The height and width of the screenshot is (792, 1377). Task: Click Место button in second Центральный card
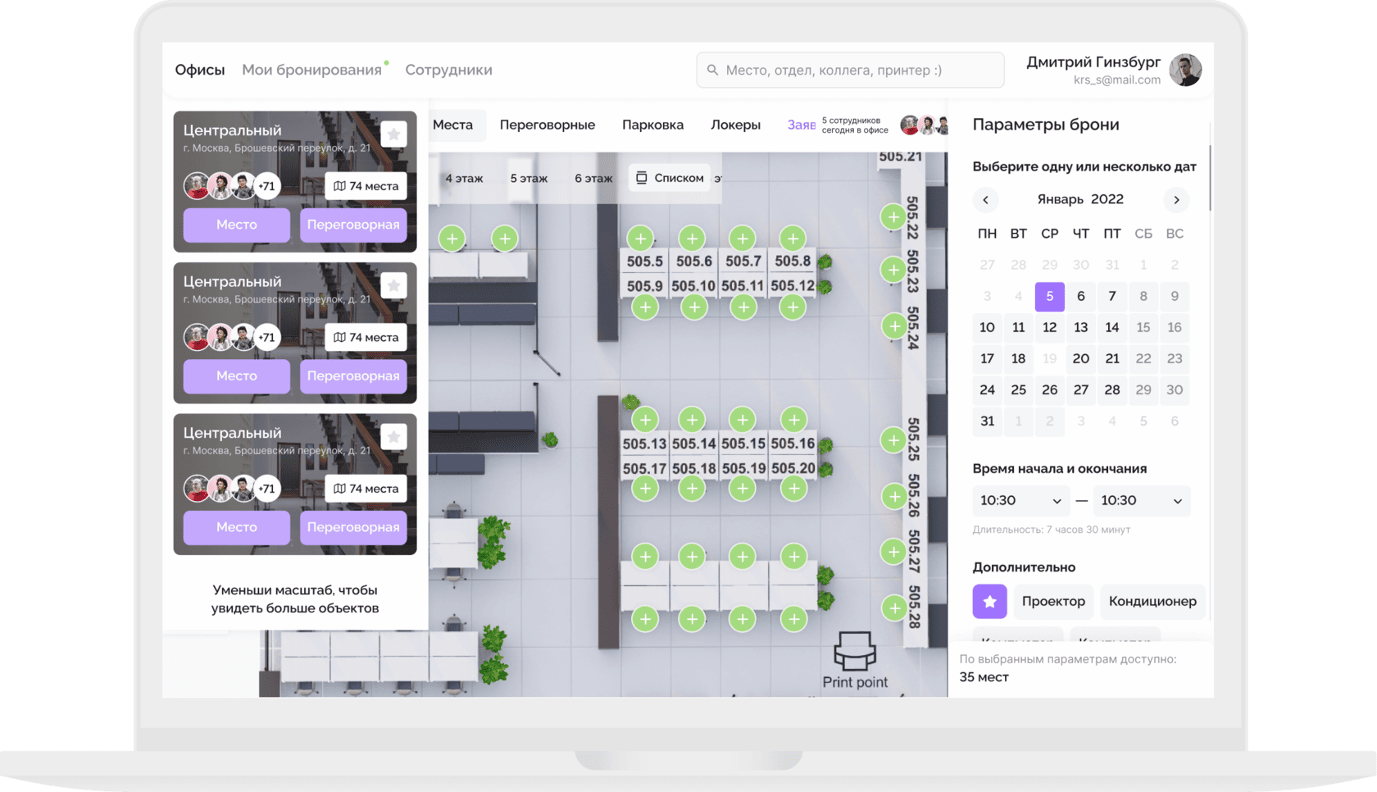click(x=236, y=376)
